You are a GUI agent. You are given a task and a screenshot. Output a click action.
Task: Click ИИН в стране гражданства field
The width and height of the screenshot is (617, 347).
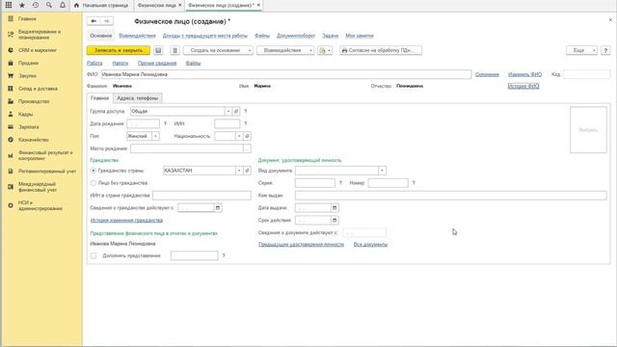coord(201,196)
